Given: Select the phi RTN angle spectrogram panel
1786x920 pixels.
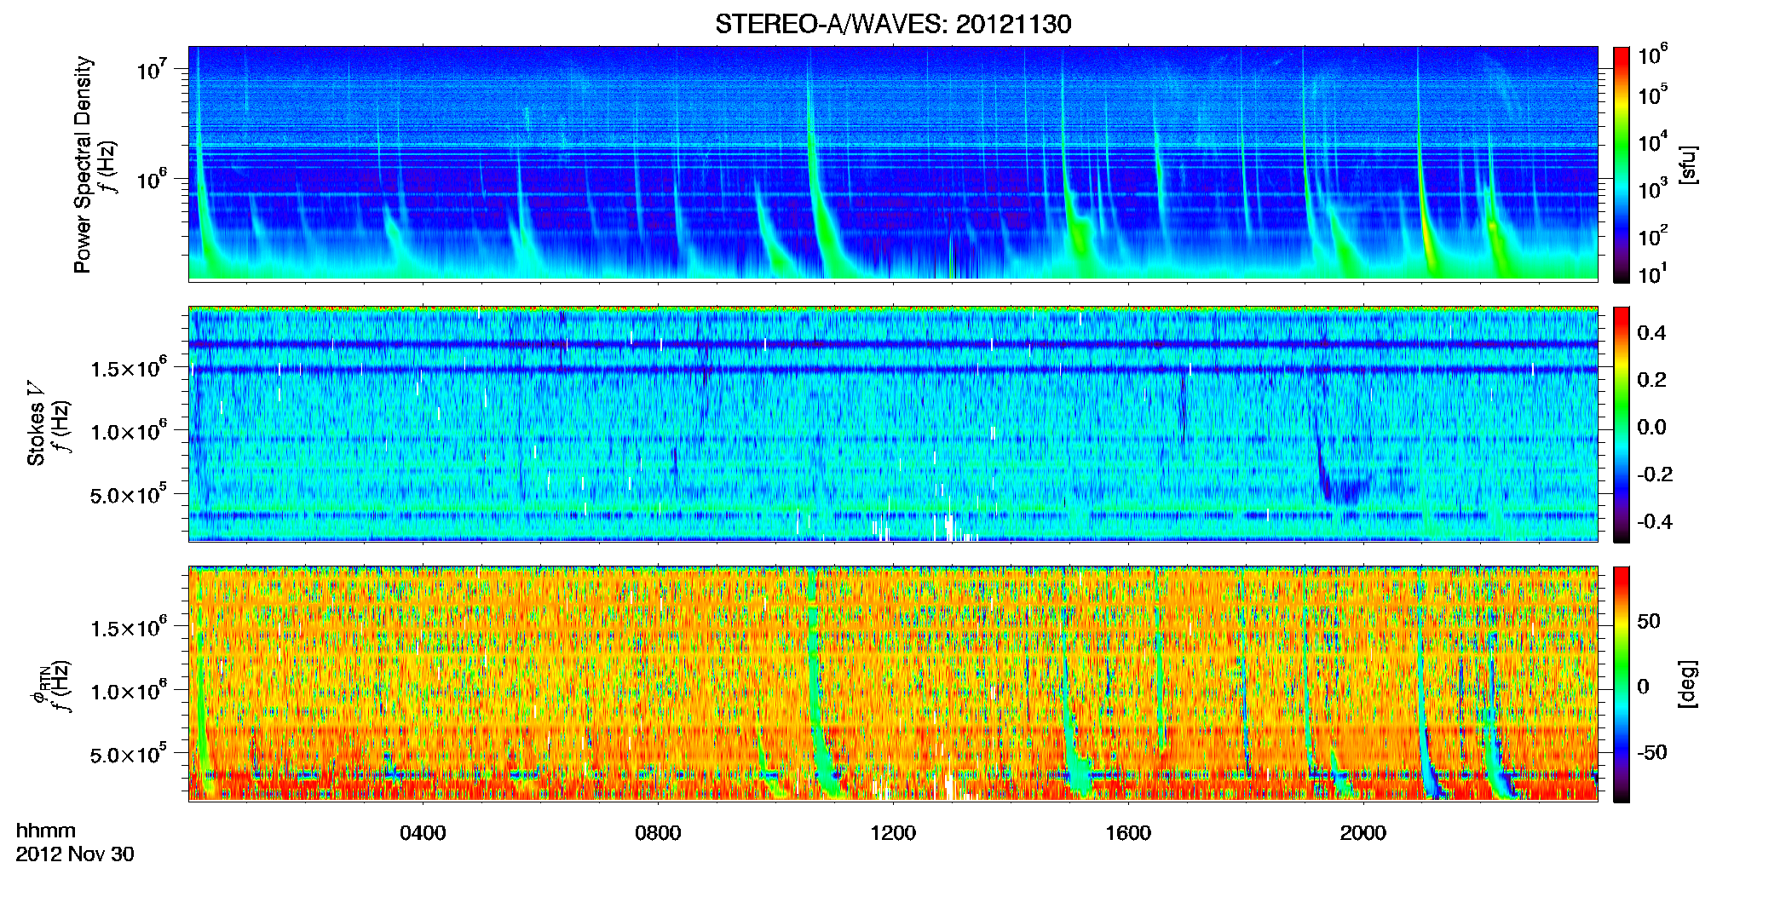Looking at the screenshot, I should [x=893, y=683].
